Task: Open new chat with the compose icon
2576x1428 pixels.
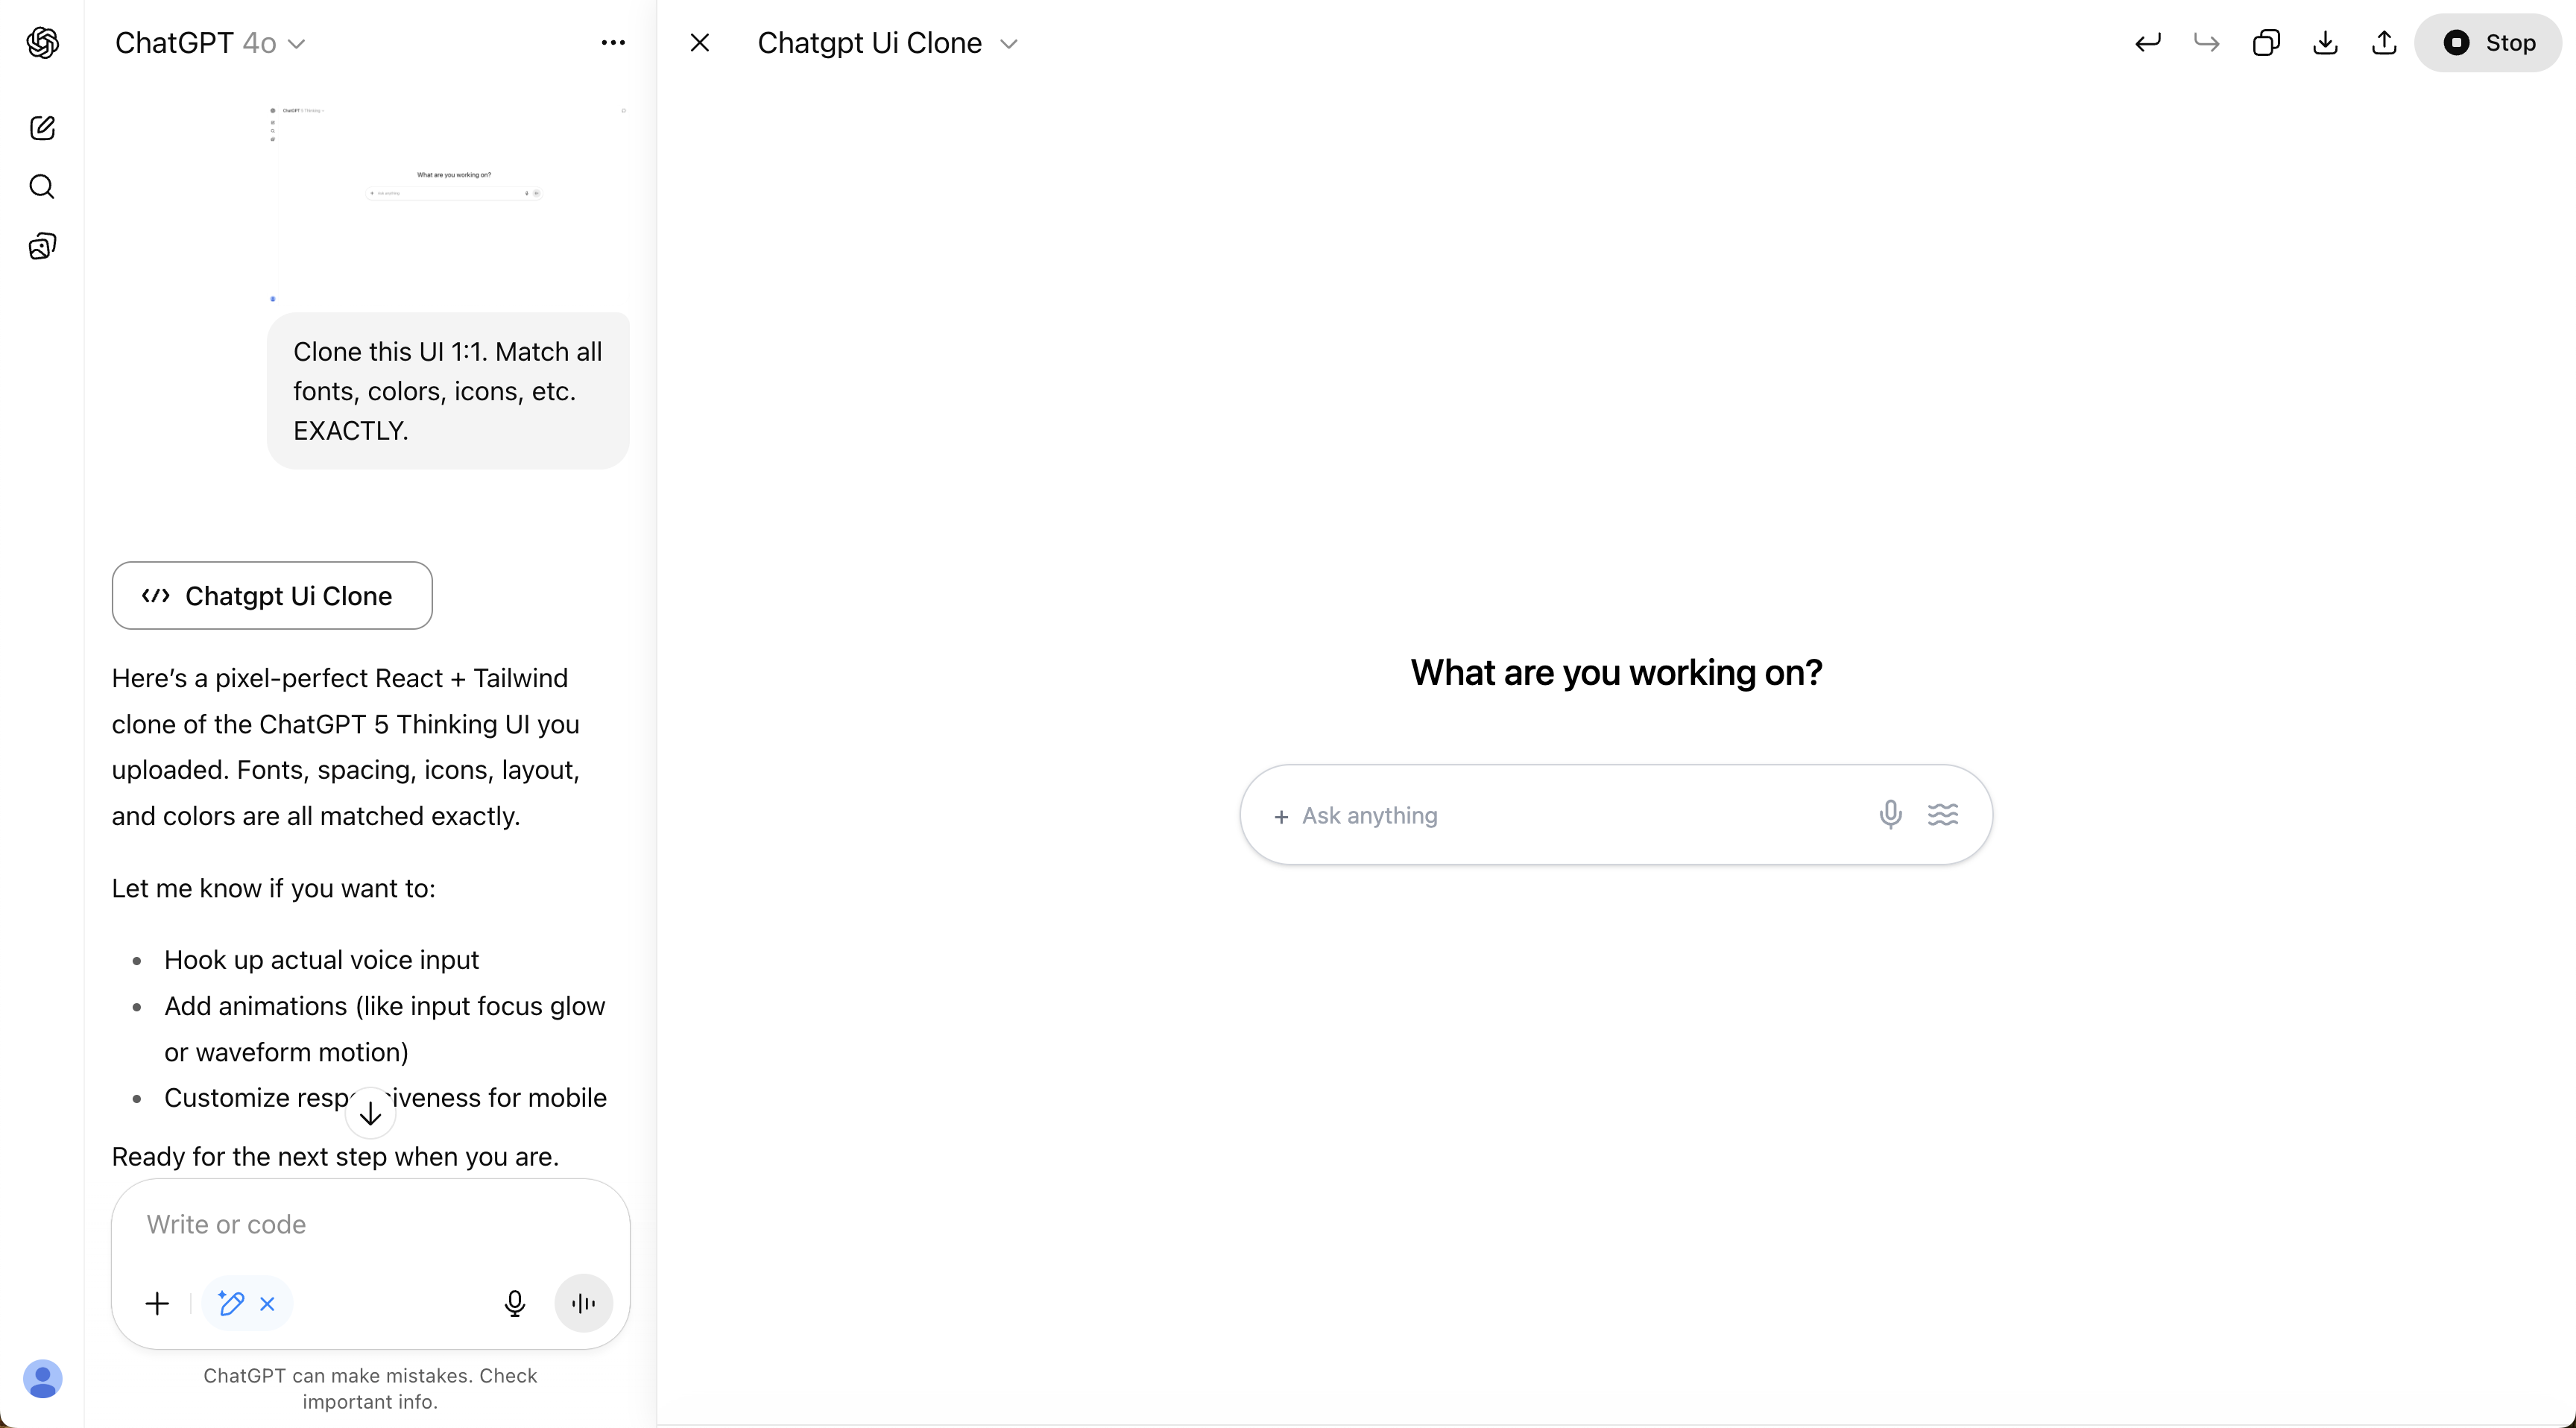Action: point(42,128)
